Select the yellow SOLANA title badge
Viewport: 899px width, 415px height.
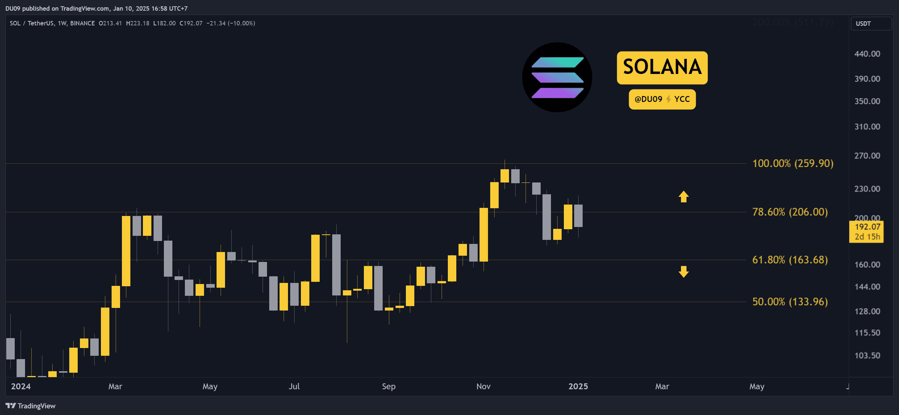[662, 67]
